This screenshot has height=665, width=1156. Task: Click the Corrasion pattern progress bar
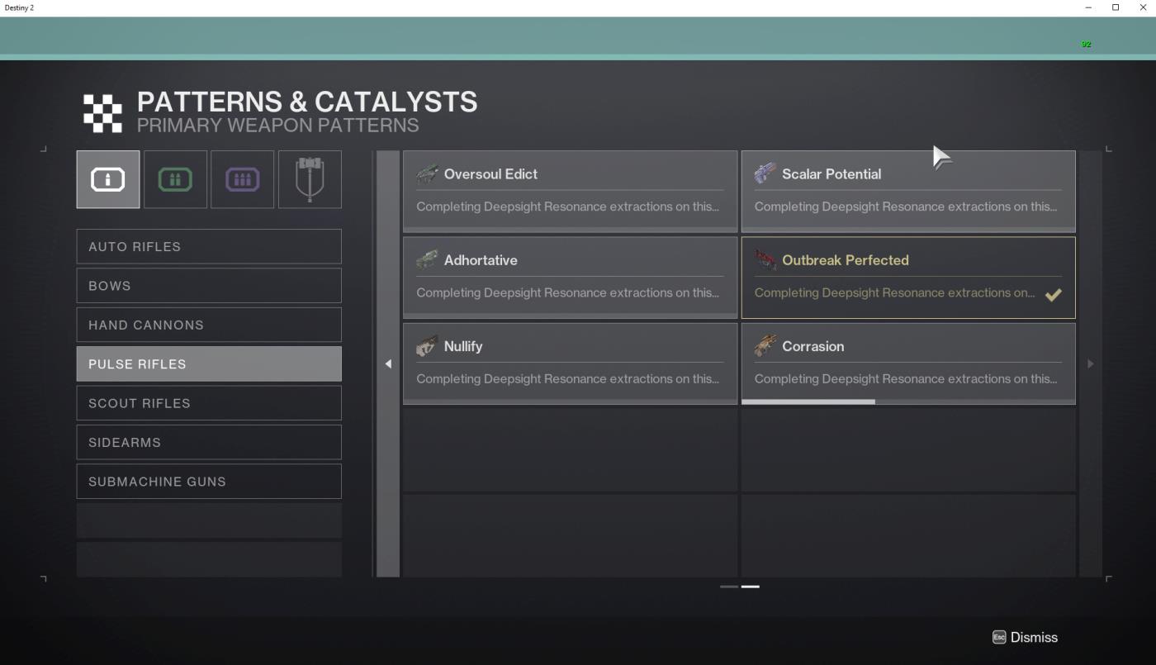(908, 402)
